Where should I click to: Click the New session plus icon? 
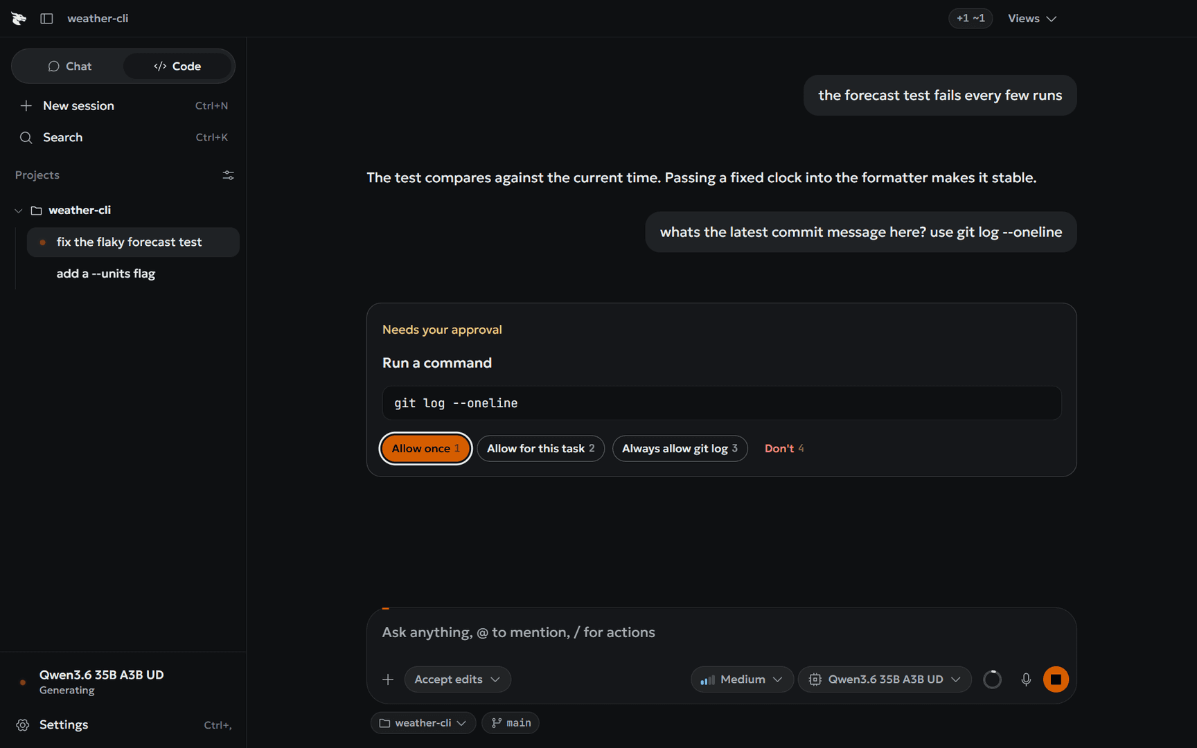[x=26, y=106]
